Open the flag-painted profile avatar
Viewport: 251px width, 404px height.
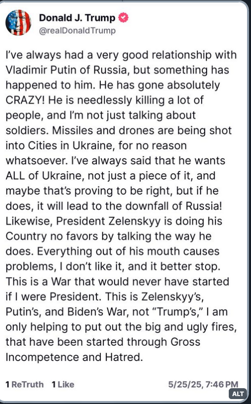click(18, 22)
